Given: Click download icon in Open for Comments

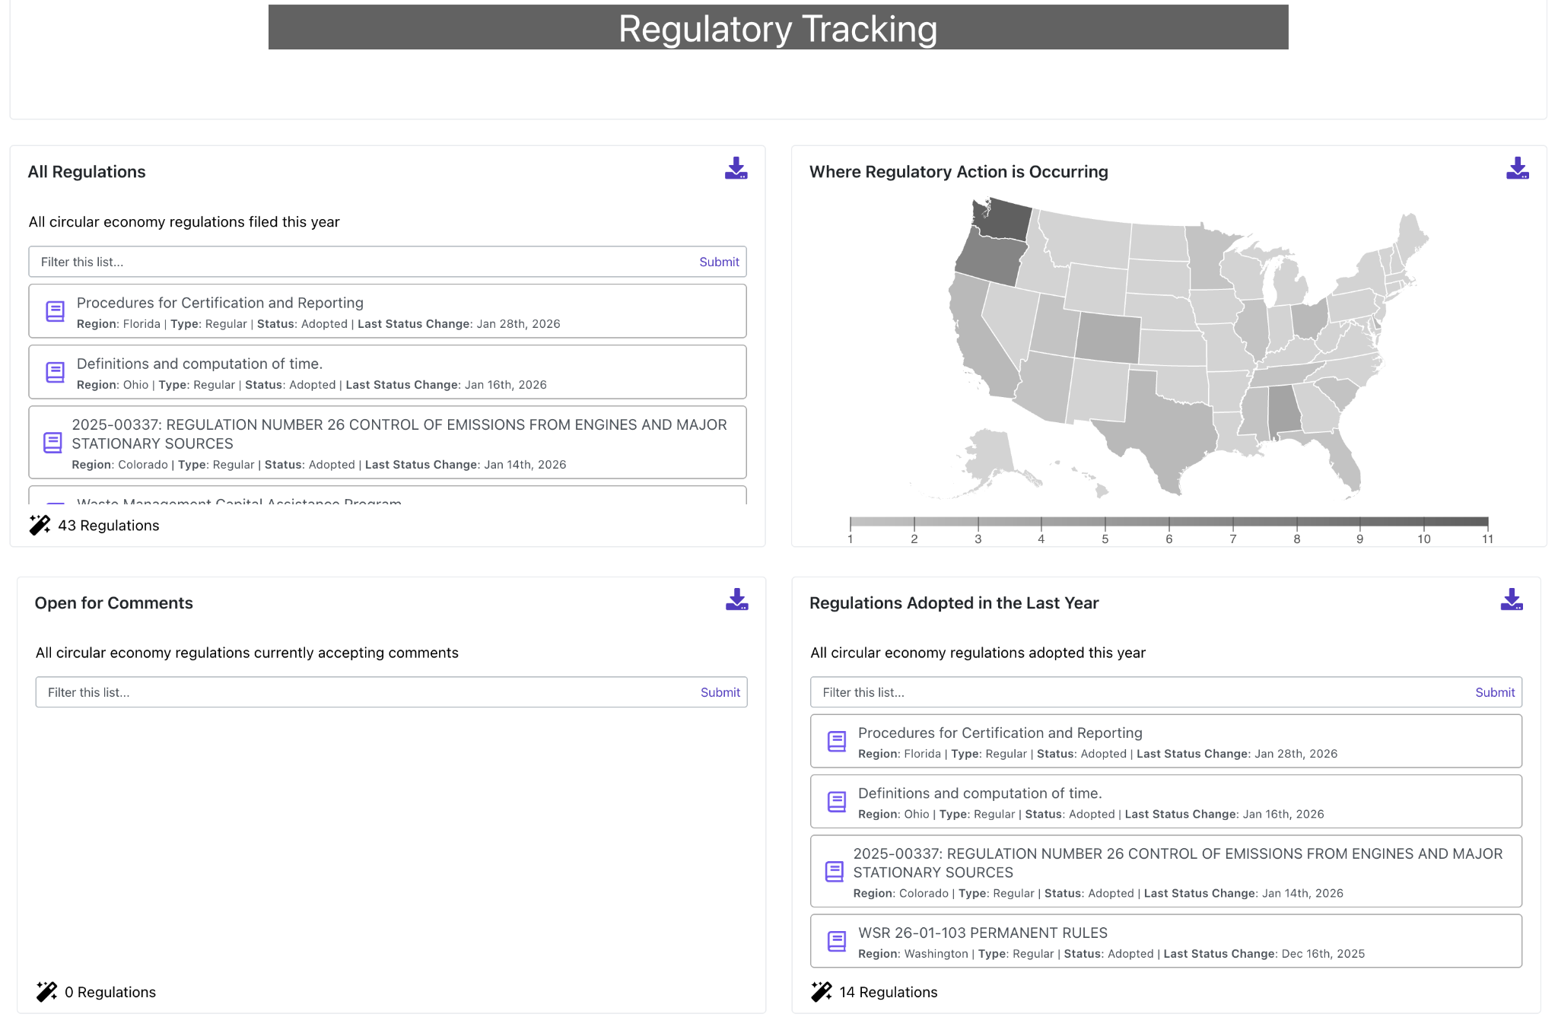Looking at the screenshot, I should pos(736,599).
